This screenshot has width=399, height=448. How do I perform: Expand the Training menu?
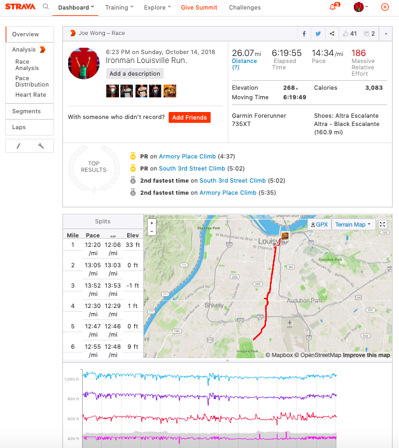[119, 8]
